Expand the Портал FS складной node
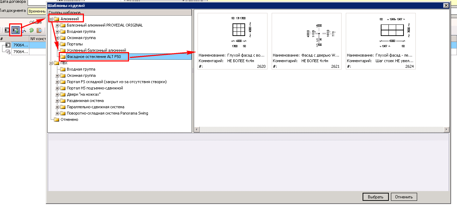 pyautogui.click(x=57, y=82)
